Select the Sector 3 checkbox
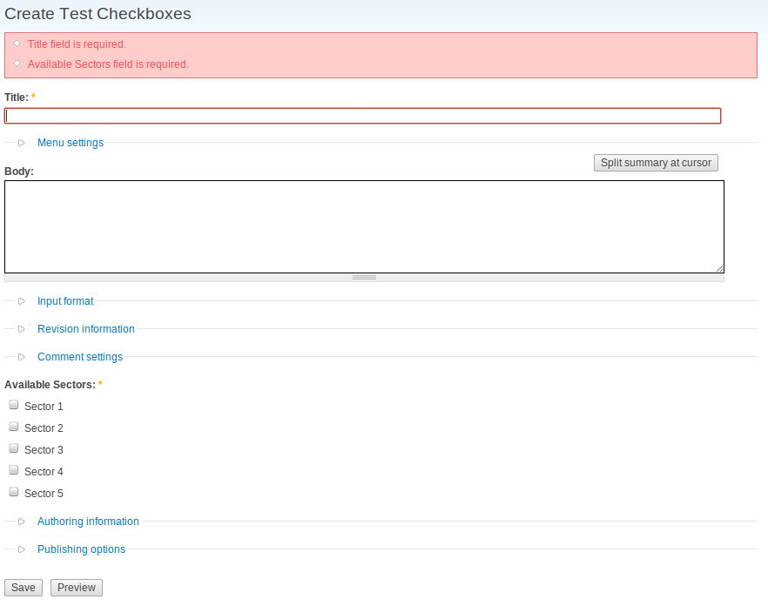Image resolution: width=768 pixels, height=606 pixels. pos(13,448)
